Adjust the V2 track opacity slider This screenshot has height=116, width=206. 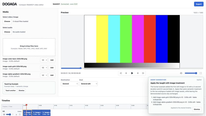(8, 114)
